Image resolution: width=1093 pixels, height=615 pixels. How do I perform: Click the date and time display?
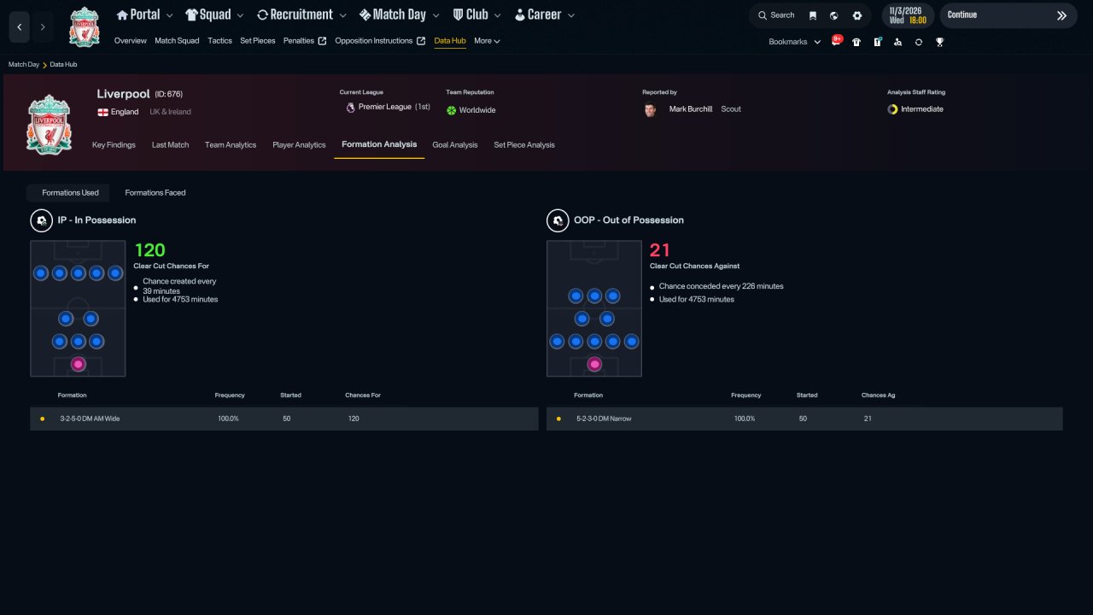(x=907, y=15)
